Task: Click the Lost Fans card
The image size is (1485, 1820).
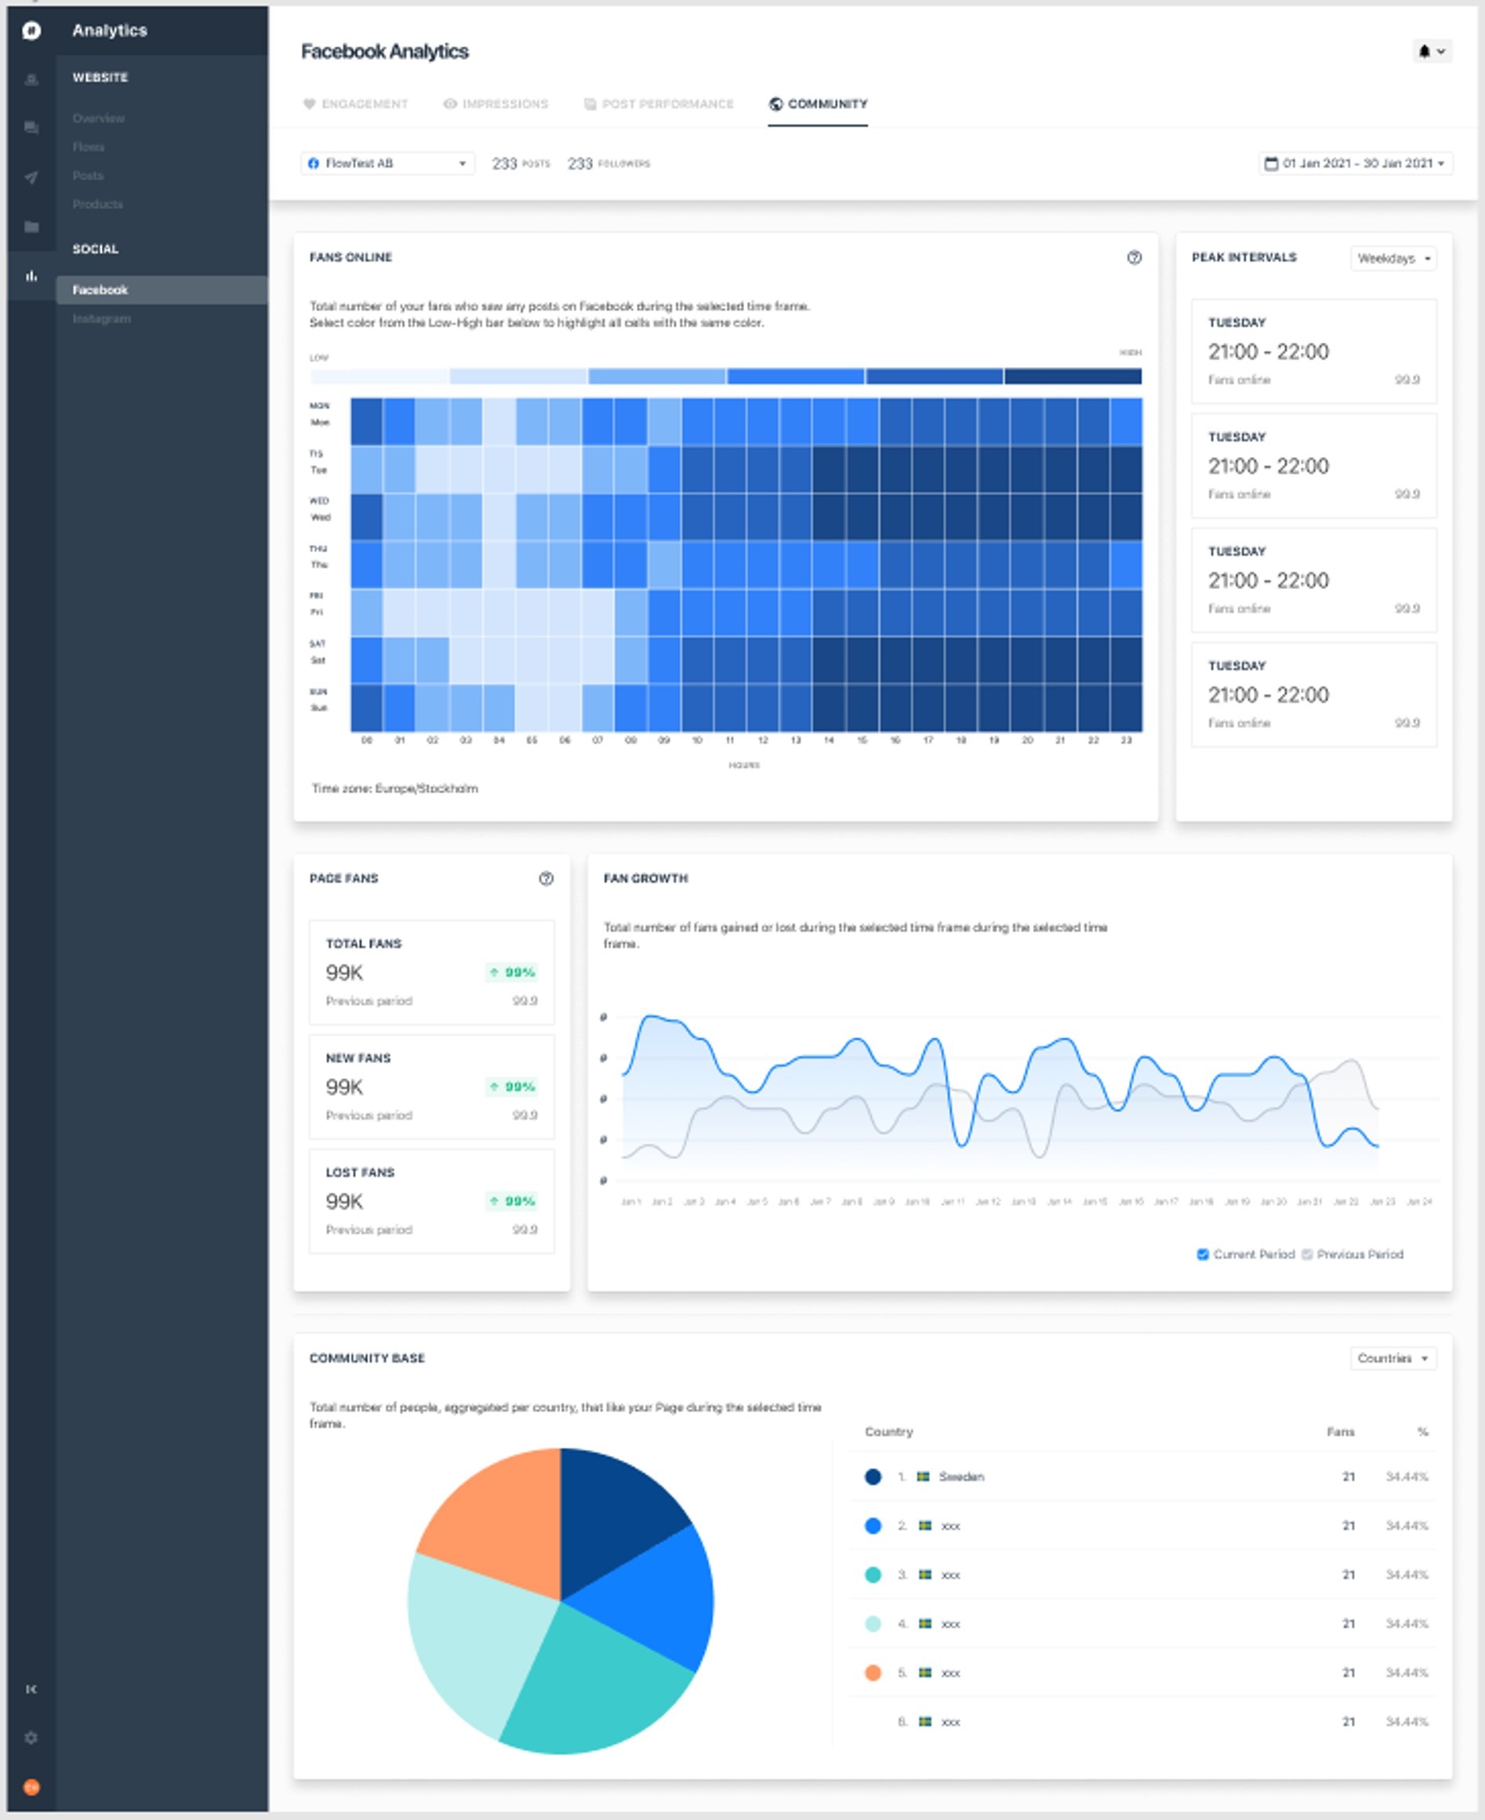Action: (432, 1201)
